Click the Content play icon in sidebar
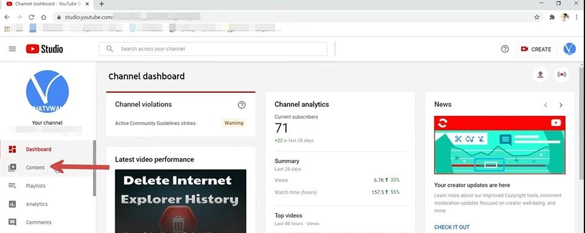This screenshot has width=585, height=233. [x=12, y=167]
